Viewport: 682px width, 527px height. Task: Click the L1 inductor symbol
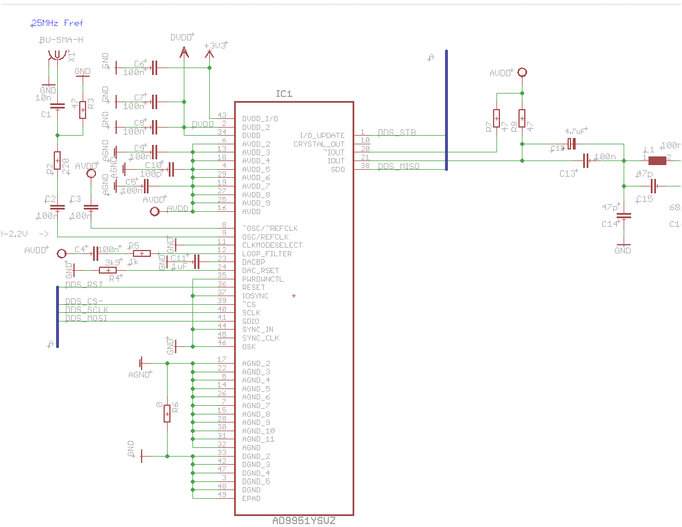coord(657,160)
